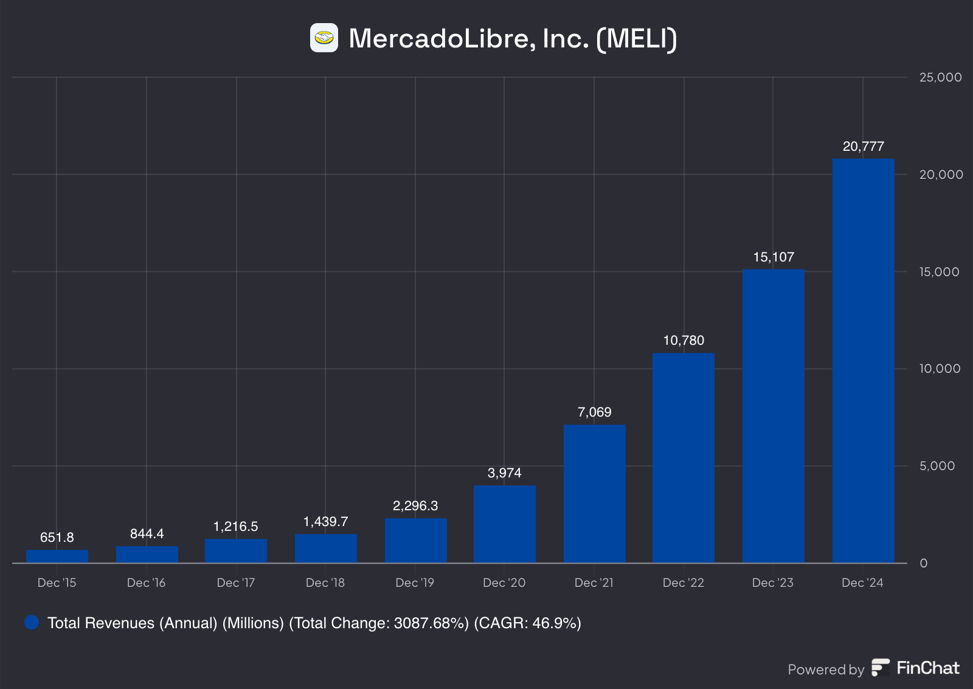The image size is (973, 689).
Task: Click the Dec '17 revenue bar
Action: [236, 551]
